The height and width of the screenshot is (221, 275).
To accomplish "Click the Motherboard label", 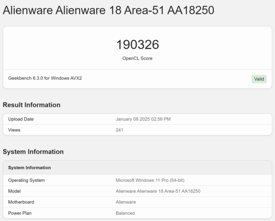I will (21, 202).
